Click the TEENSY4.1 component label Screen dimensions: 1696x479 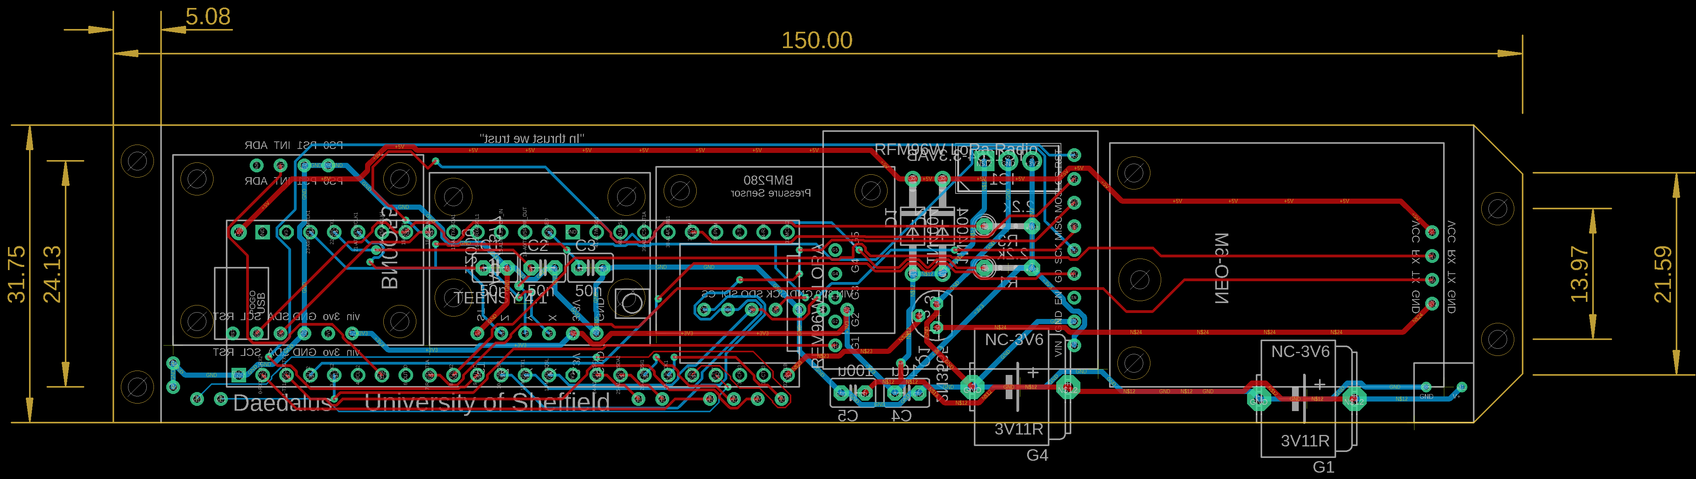click(x=500, y=298)
